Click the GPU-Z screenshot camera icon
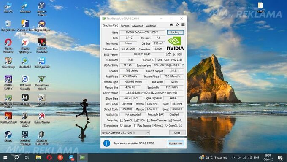Screen dimensions: 287x162 tap(171, 24)
